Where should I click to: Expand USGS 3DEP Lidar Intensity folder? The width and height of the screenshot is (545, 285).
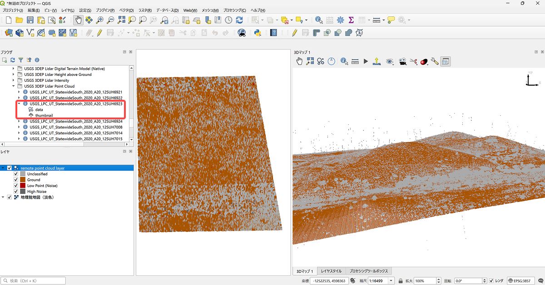13,80
